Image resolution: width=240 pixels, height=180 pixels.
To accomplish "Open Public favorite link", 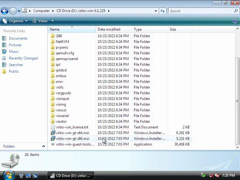I will (x=14, y=71).
